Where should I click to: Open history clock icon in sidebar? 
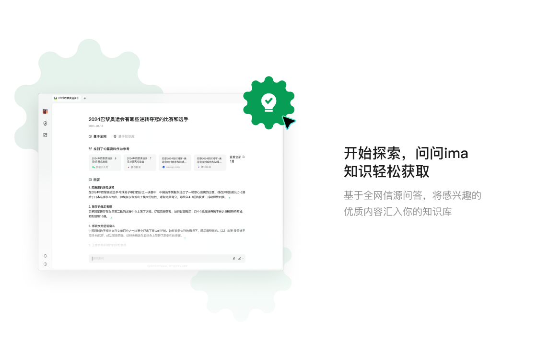(x=45, y=264)
